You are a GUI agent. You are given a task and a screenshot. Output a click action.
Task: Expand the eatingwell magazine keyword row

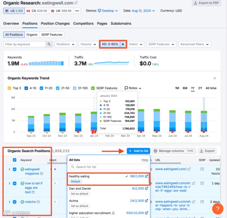(9, 169)
